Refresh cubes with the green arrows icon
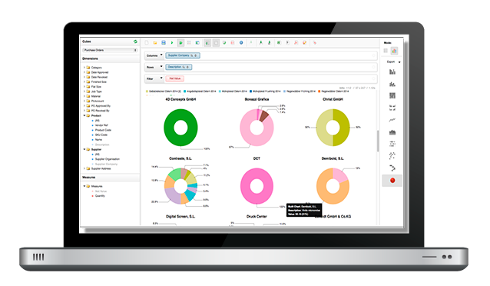490x286 pixels. [x=135, y=42]
